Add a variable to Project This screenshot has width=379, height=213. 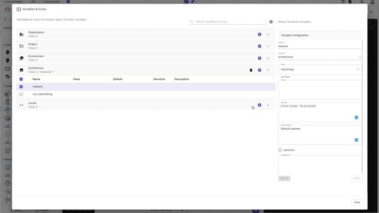pyautogui.click(x=259, y=46)
